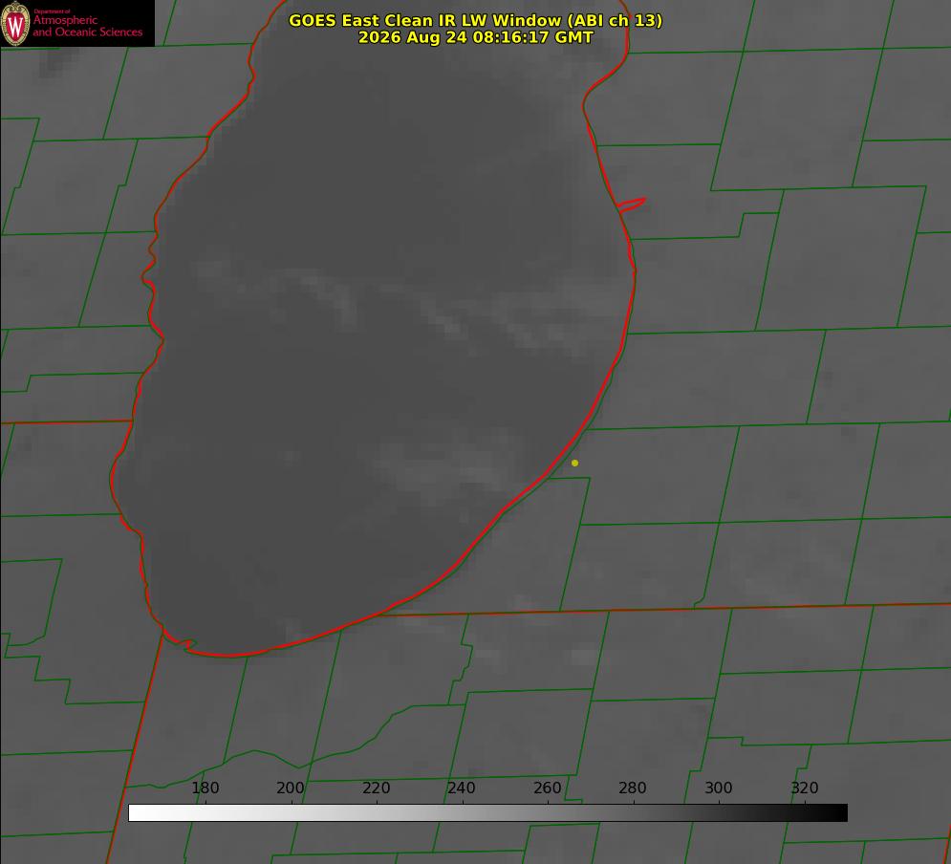Viewport: 951px width, 864px height.
Task: Click the yellow dot marker near the lakeshore
Action: coord(575,463)
